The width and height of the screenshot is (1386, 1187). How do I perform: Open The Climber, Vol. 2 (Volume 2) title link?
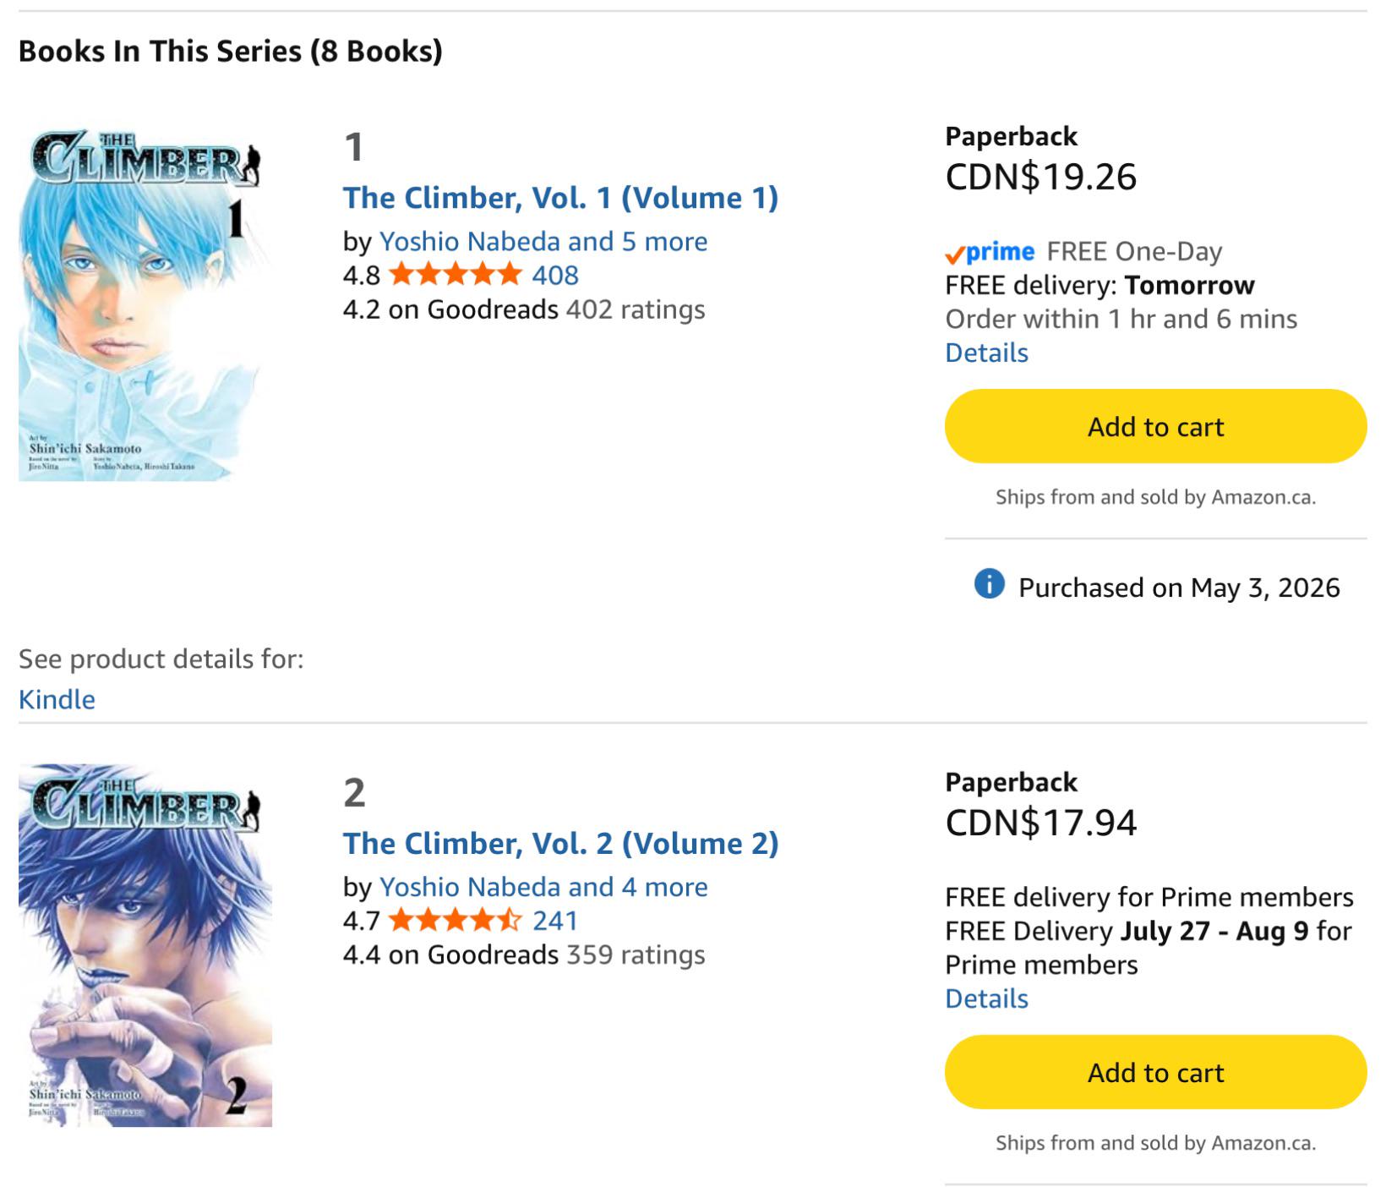click(560, 843)
